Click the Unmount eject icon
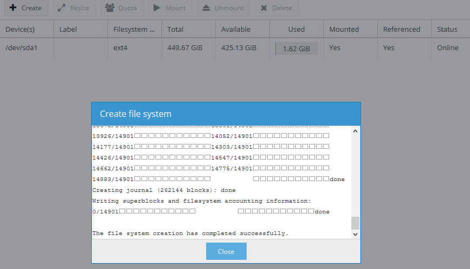 coord(206,8)
